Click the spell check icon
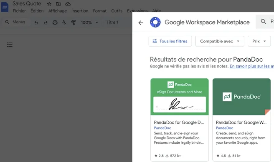The height and width of the screenshot is (162, 274). coord(64,22)
